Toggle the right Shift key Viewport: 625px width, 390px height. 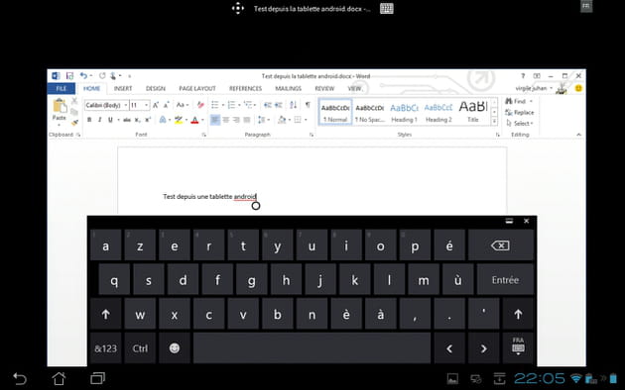tap(518, 315)
